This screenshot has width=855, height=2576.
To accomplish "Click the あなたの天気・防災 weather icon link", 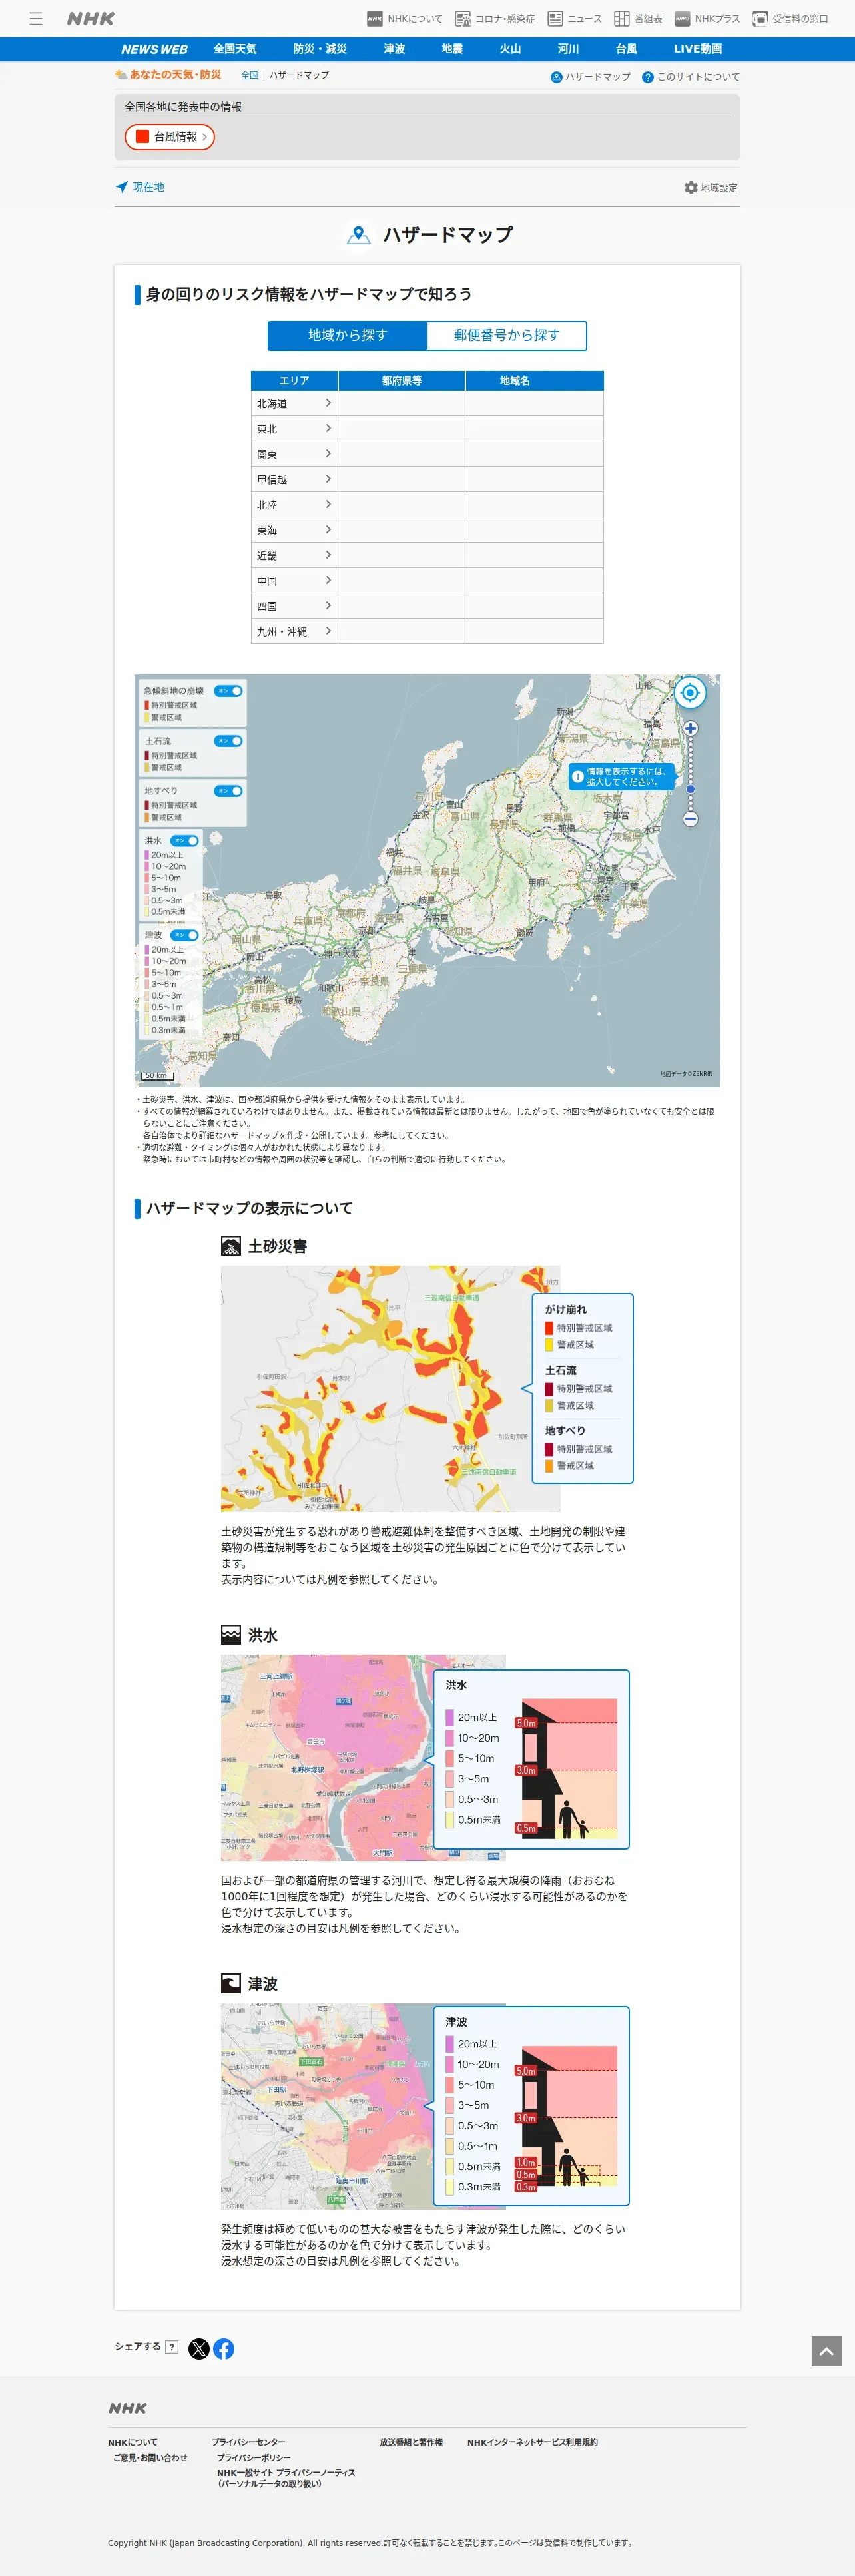I will coord(168,75).
